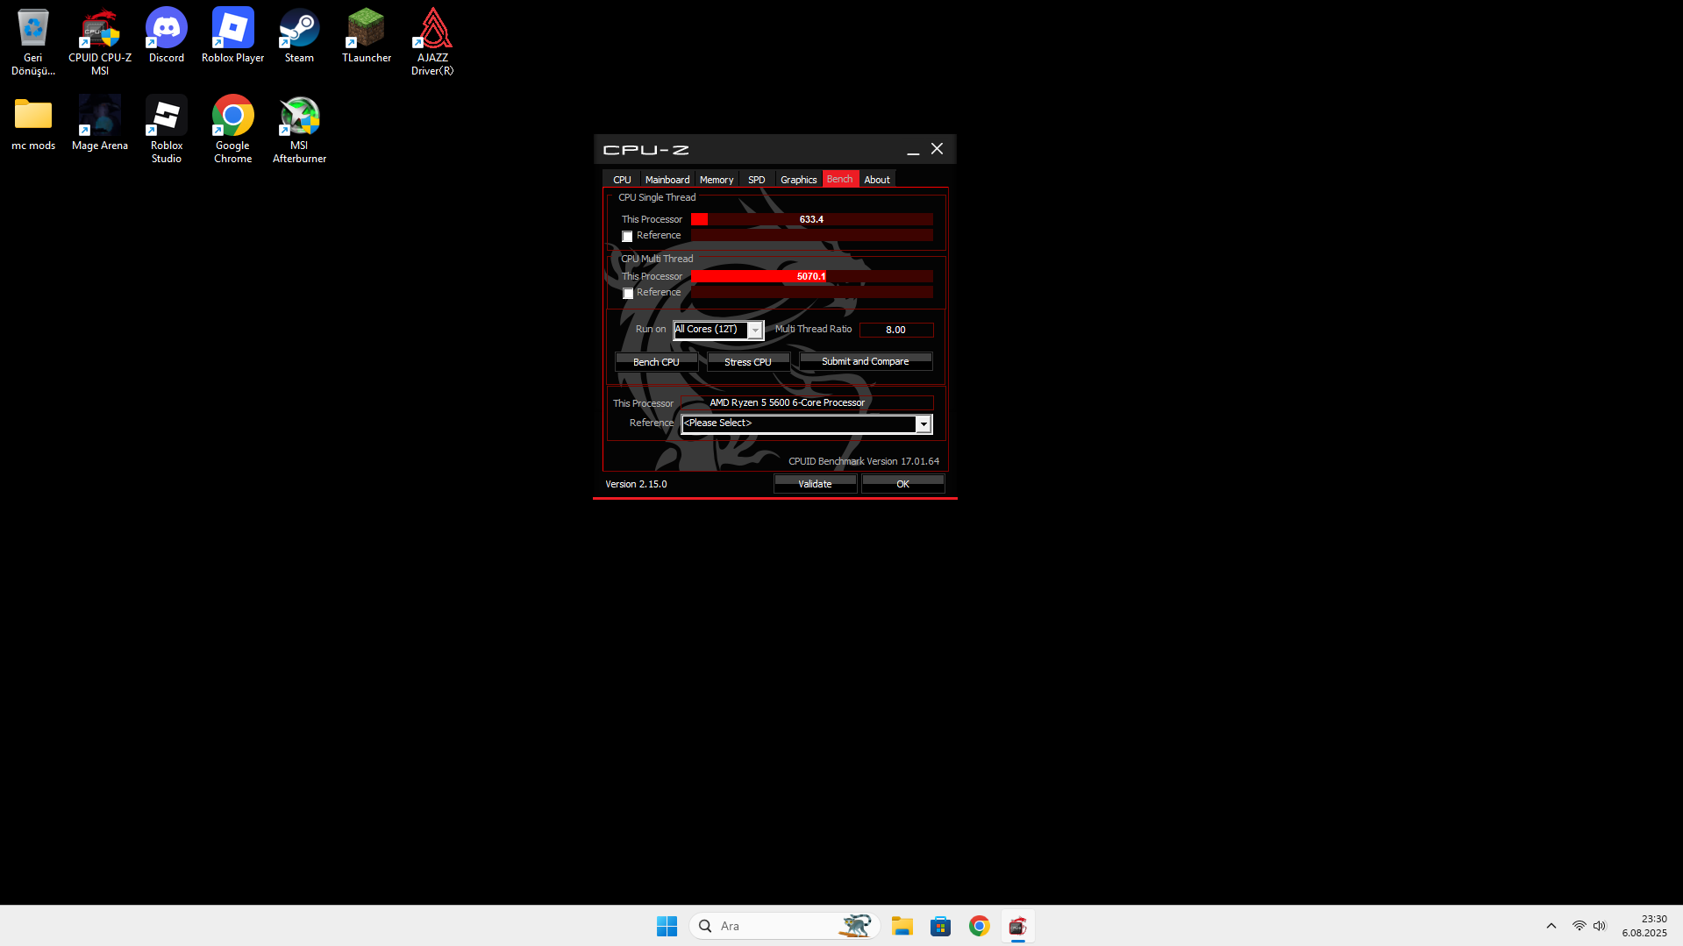This screenshot has height=946, width=1683.
Task: Open the clock and date panel
Action: [x=1644, y=926]
